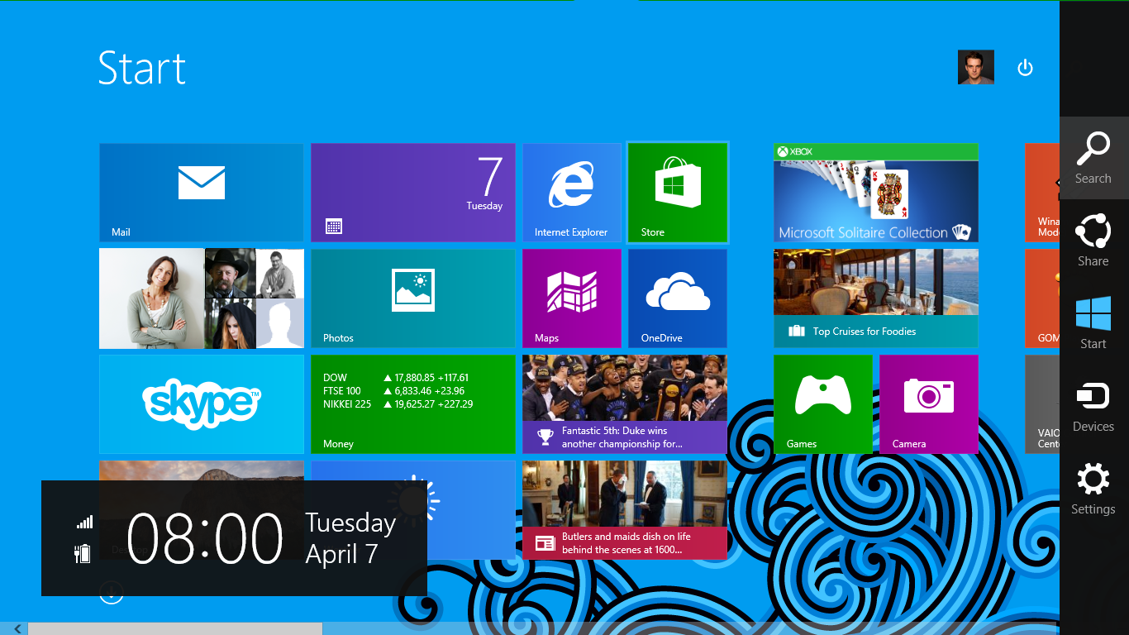Click the Start charm
This screenshot has width=1129, height=635.
[1093, 323]
